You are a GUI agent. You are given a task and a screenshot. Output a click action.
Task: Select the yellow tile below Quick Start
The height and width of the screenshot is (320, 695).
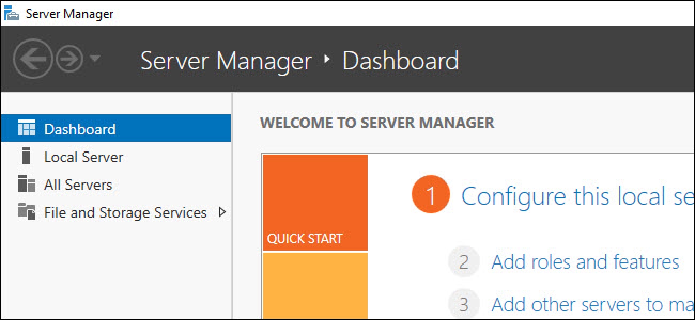coord(315,286)
